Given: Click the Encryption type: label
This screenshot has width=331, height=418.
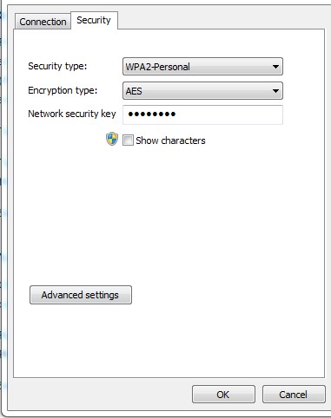Looking at the screenshot, I should 63,90.
